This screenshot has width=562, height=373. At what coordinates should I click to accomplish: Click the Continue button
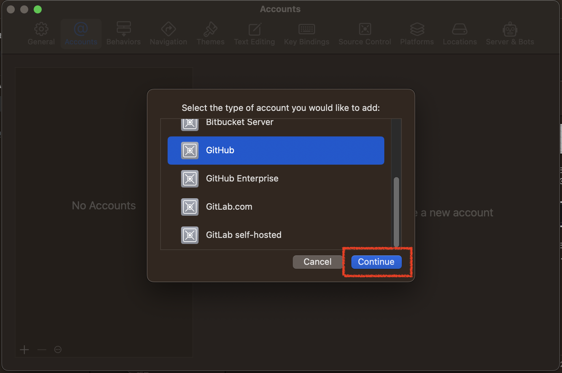click(x=376, y=262)
